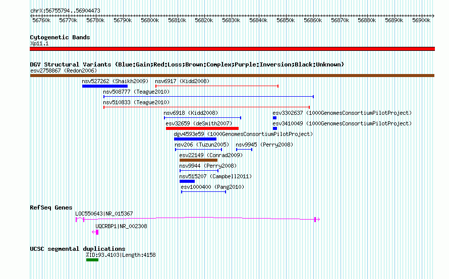Click the nsv6917 red loss span line
The width and height of the screenshot is (449, 279).
click(217, 86)
